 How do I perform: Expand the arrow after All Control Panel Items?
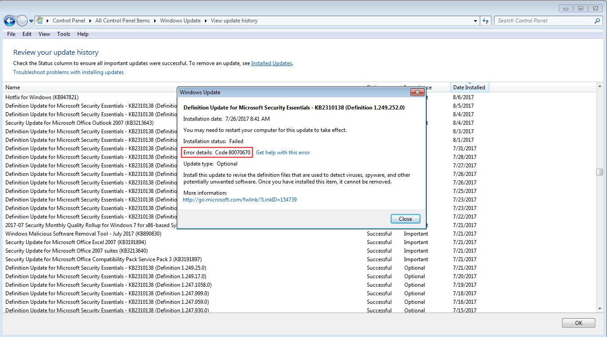pyautogui.click(x=155, y=21)
